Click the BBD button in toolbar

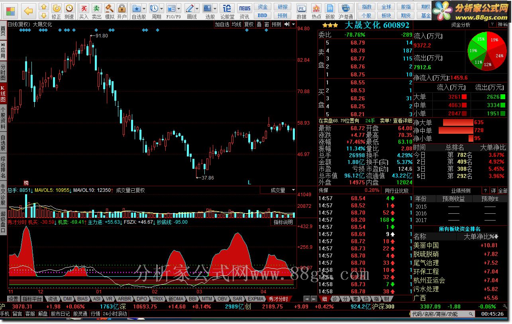[263, 16]
